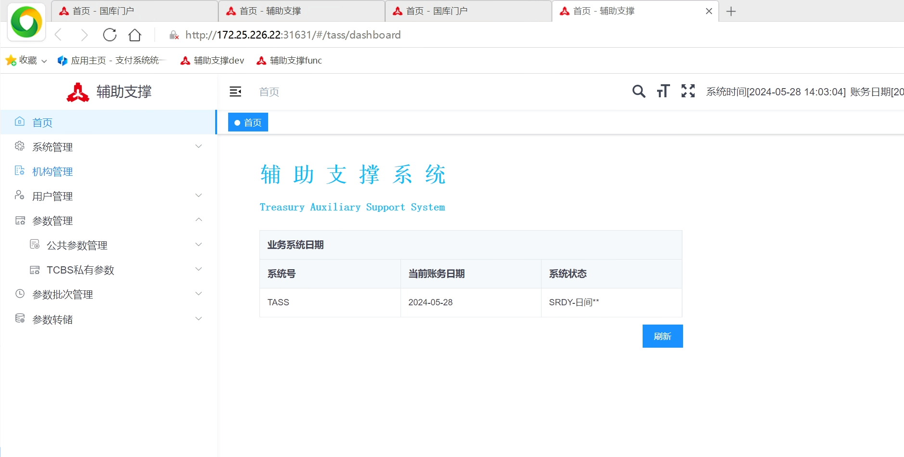The image size is (904, 457).
Task: Click column header 当前账务日期
Action: click(471, 274)
